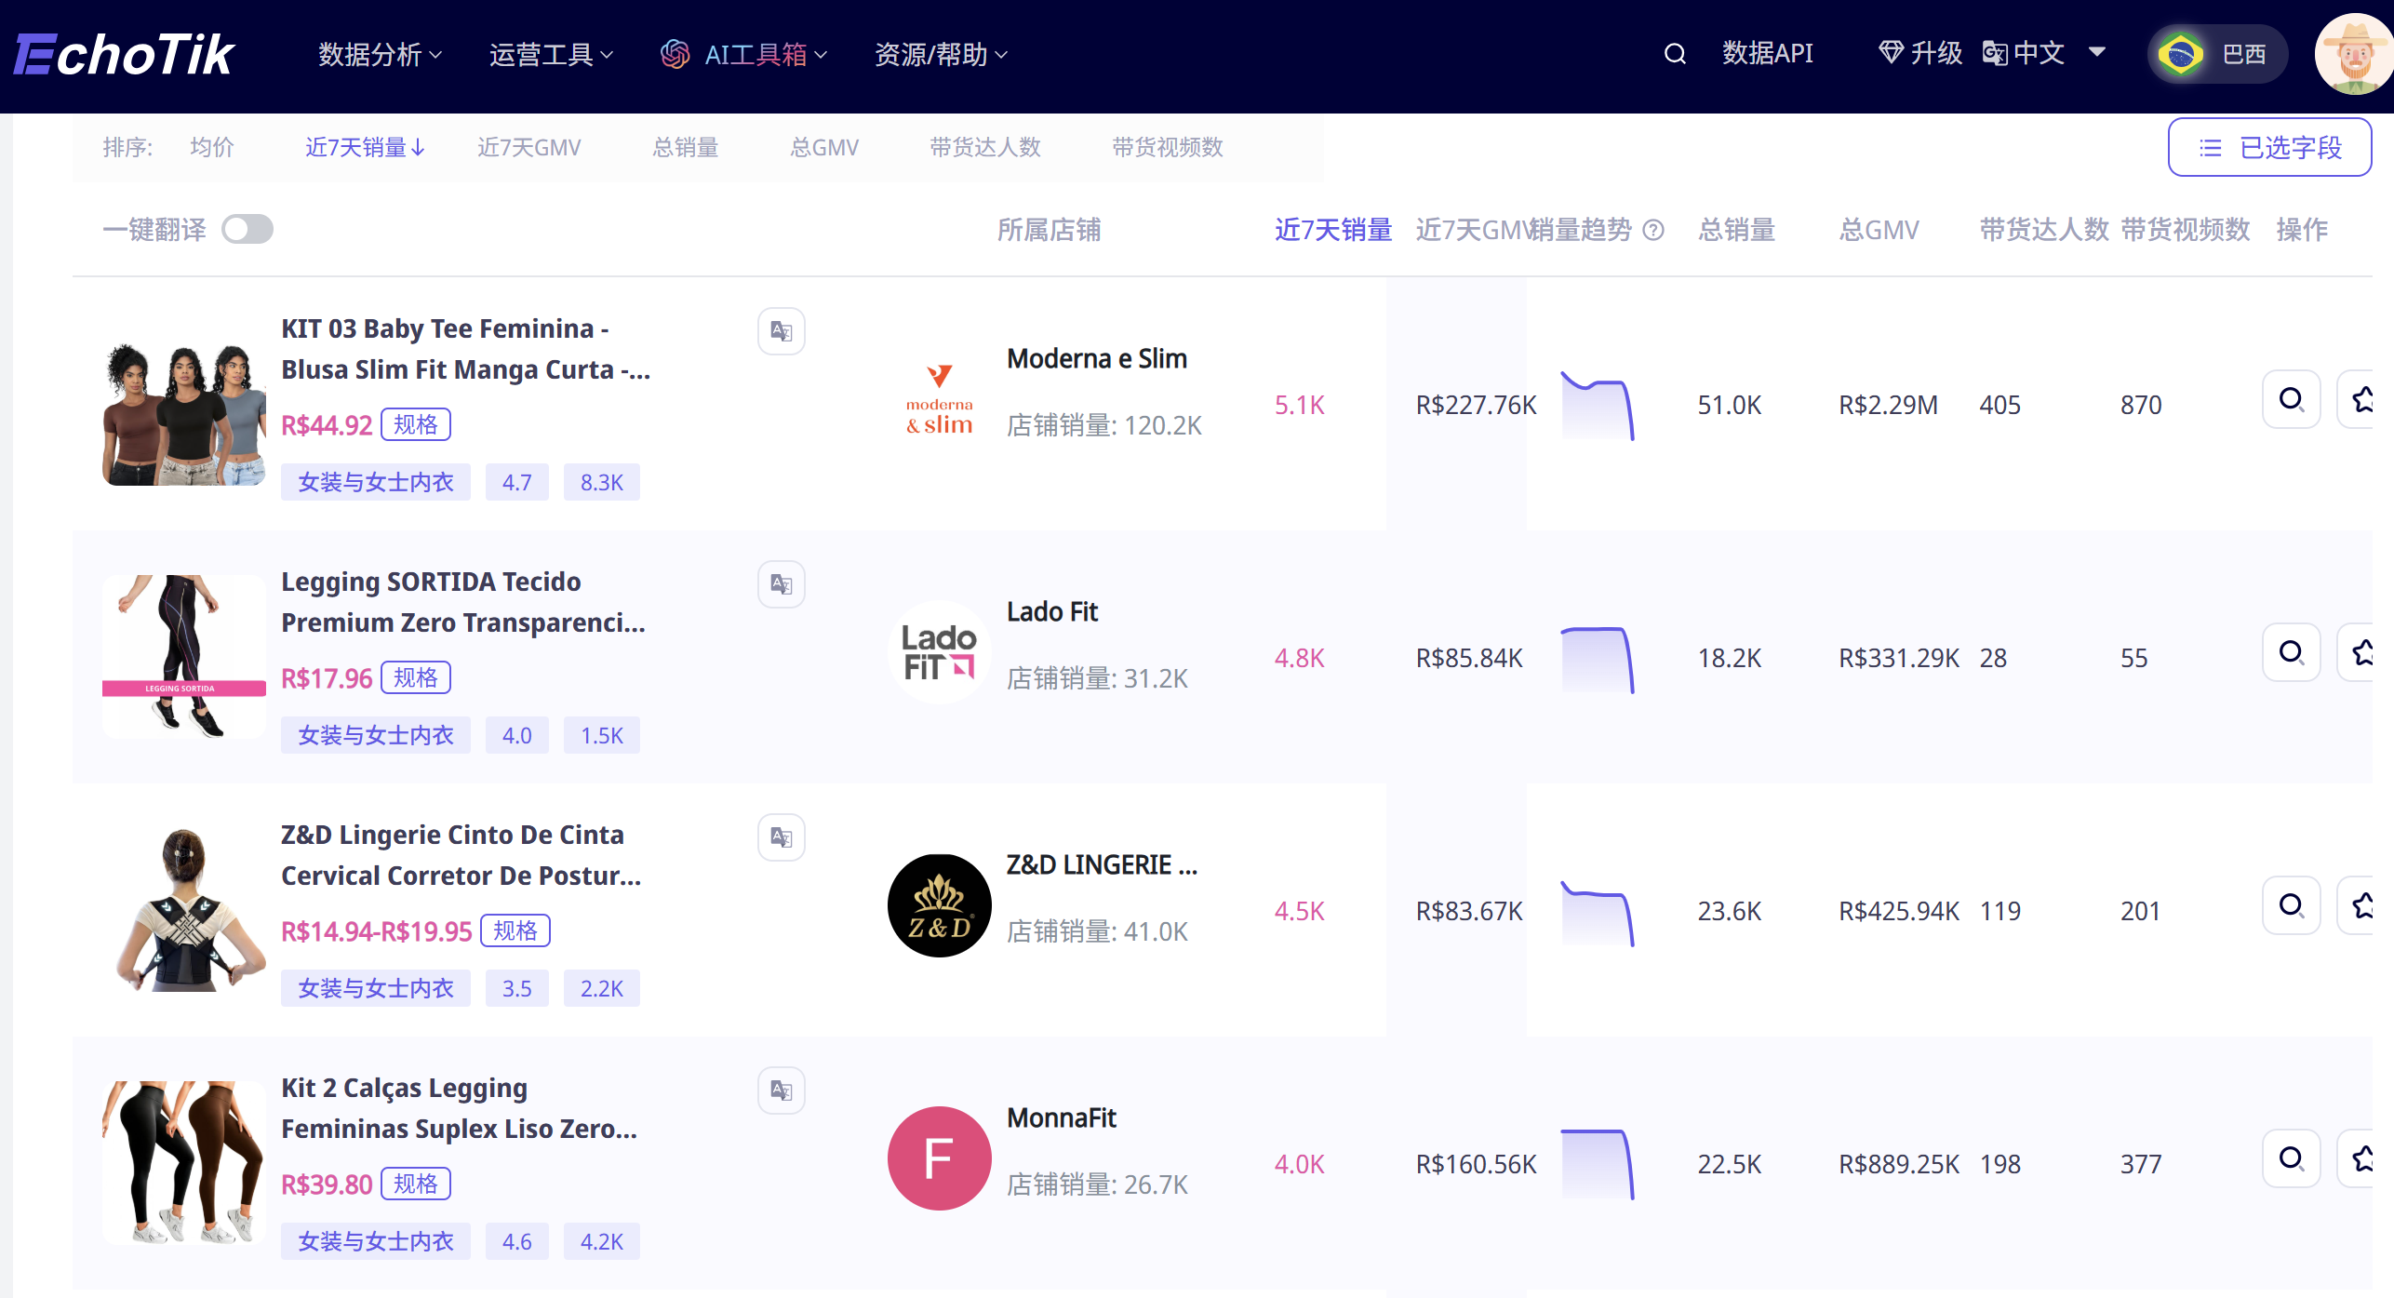Expand the 数据分析 dropdown menu
Viewport: 2394px width, 1298px height.
pyautogui.click(x=378, y=54)
